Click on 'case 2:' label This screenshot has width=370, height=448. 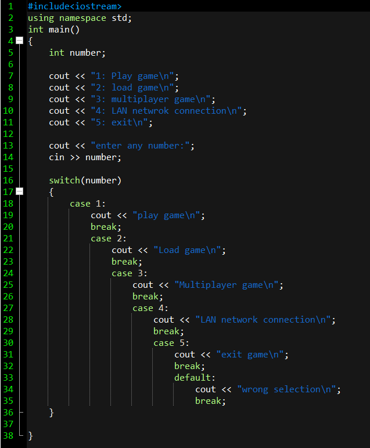tap(109, 239)
